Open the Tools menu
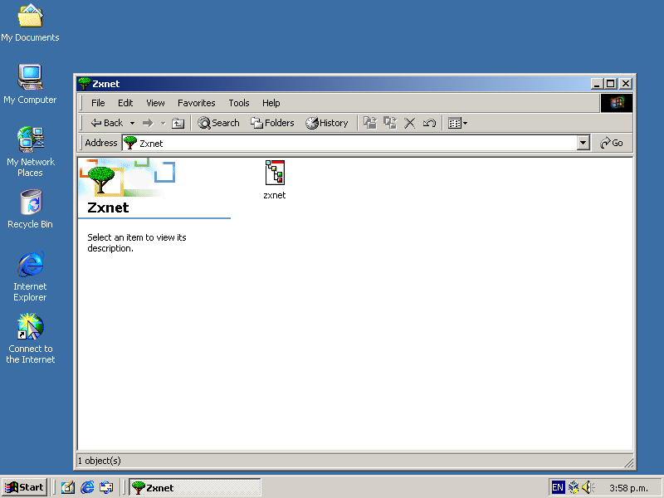664x498 pixels. pyautogui.click(x=239, y=103)
